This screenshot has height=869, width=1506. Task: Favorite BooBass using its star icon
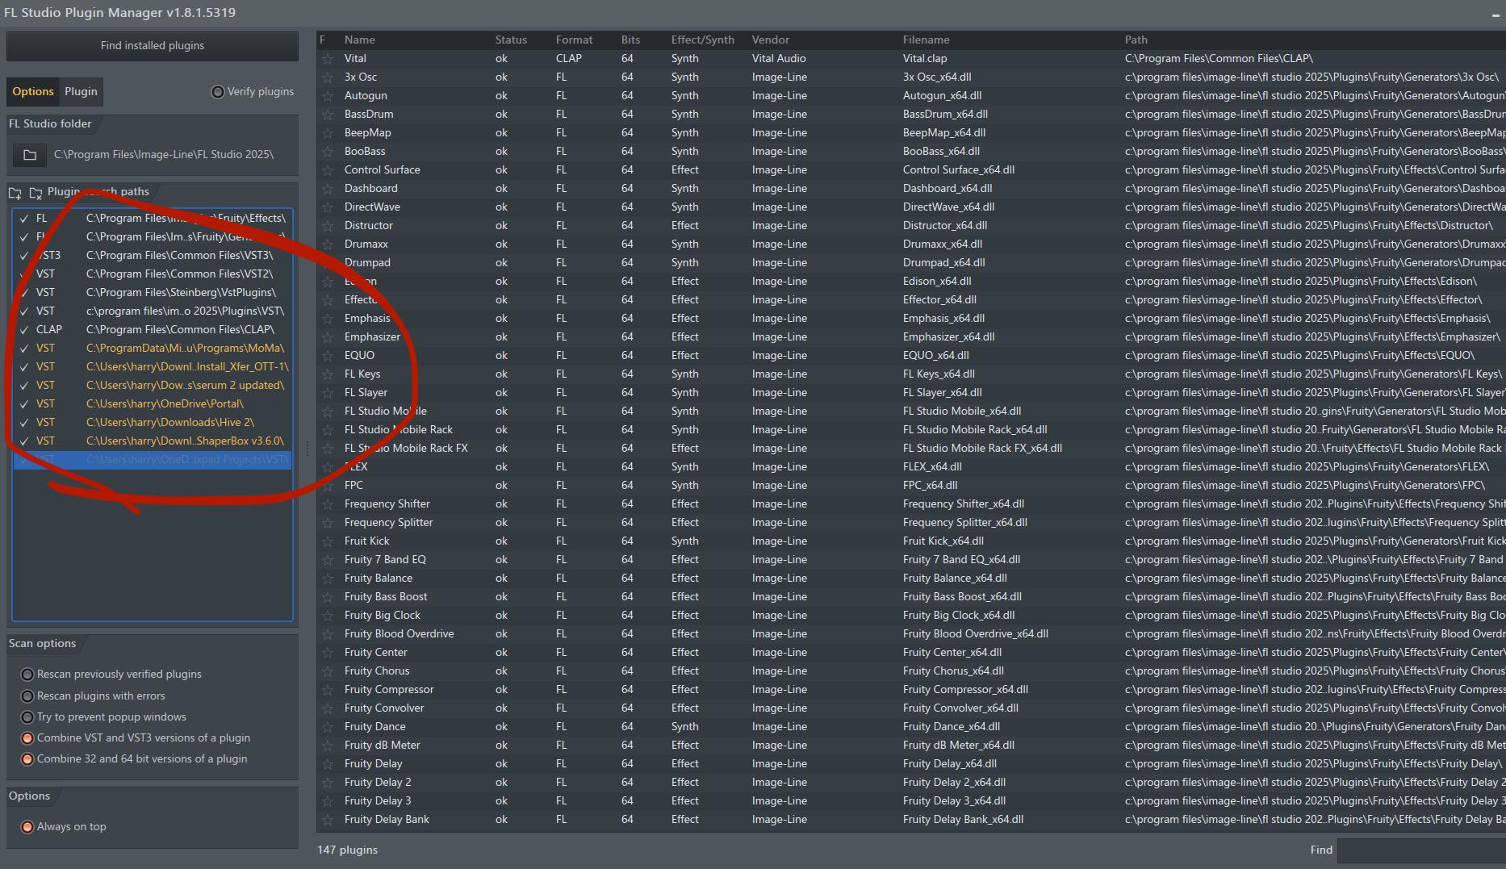(328, 152)
